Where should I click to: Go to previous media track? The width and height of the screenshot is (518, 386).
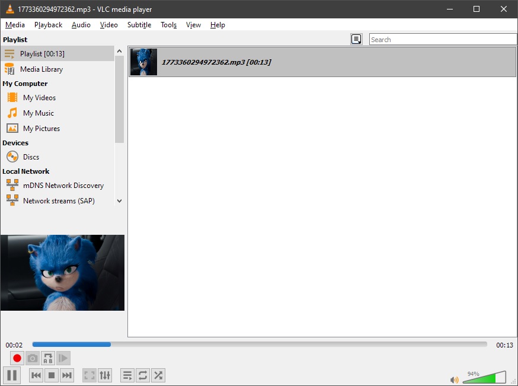coord(36,375)
